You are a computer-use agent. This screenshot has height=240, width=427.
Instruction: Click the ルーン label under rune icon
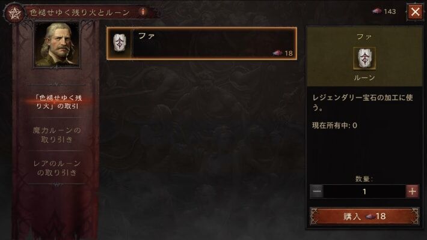pyautogui.click(x=364, y=78)
